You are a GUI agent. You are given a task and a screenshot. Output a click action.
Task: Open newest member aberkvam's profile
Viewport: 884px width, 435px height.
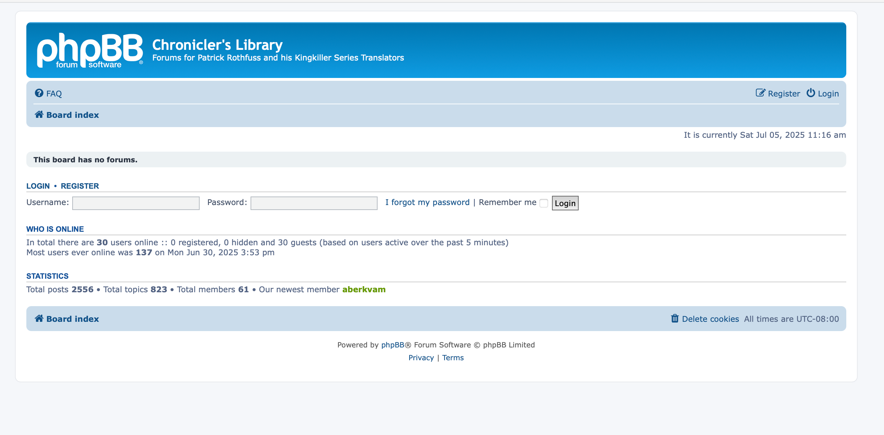pyautogui.click(x=364, y=289)
